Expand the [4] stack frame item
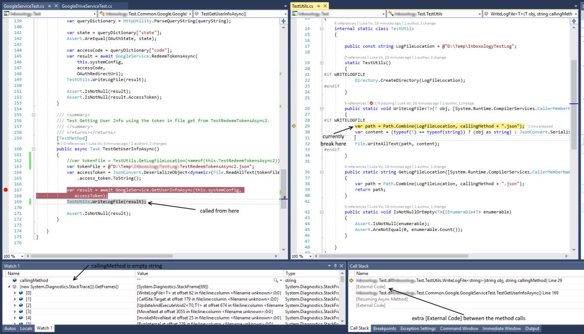 [15, 318]
